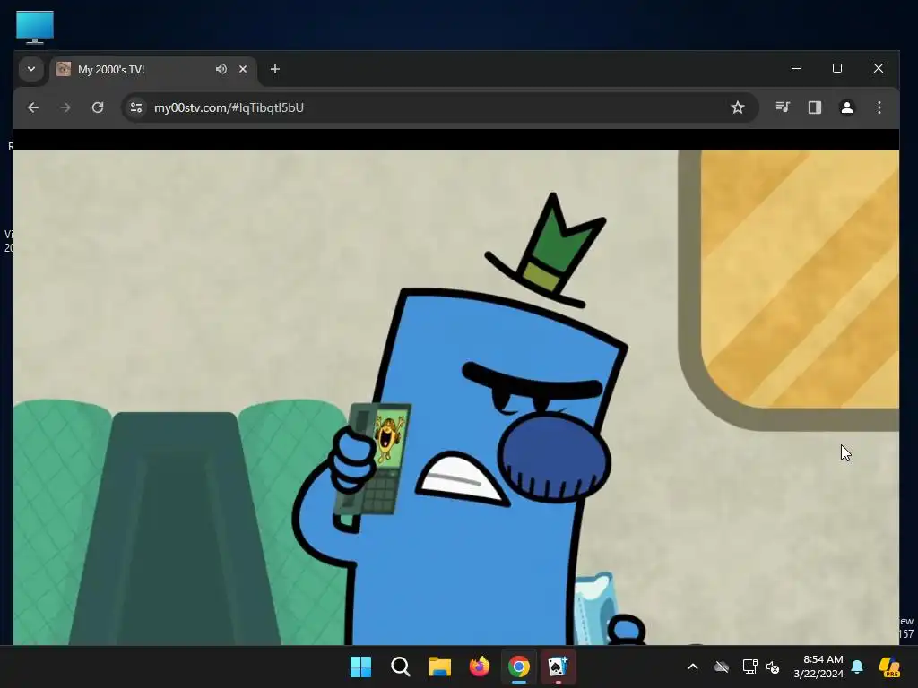Open the tab search dropdown arrow
The image size is (918, 688).
tap(31, 69)
